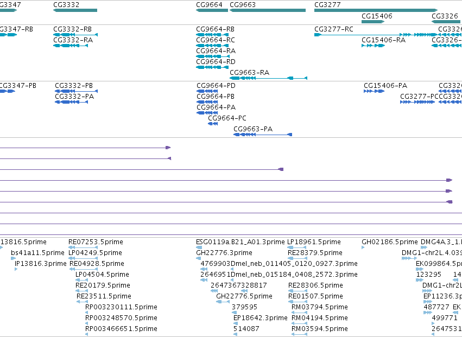
Task: Select protein CG9664-PD
Action: pyautogui.click(x=207, y=91)
